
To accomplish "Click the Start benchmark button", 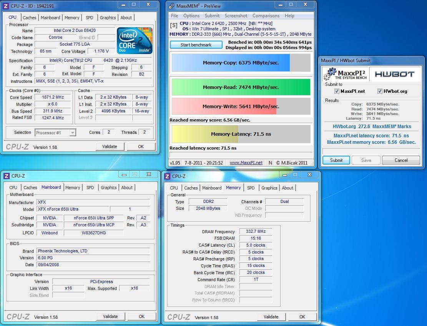I will point(196,45).
